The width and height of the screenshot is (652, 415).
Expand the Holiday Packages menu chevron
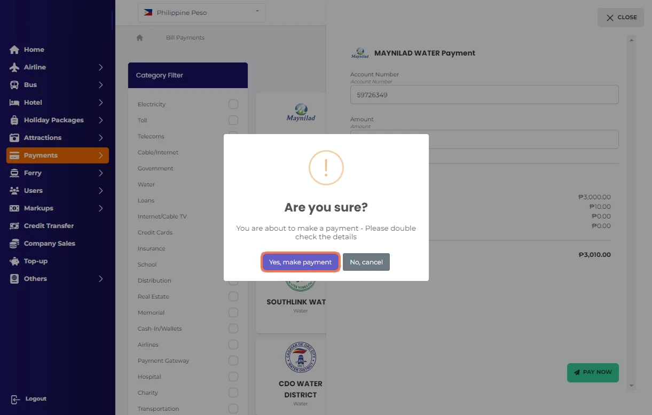click(100, 120)
